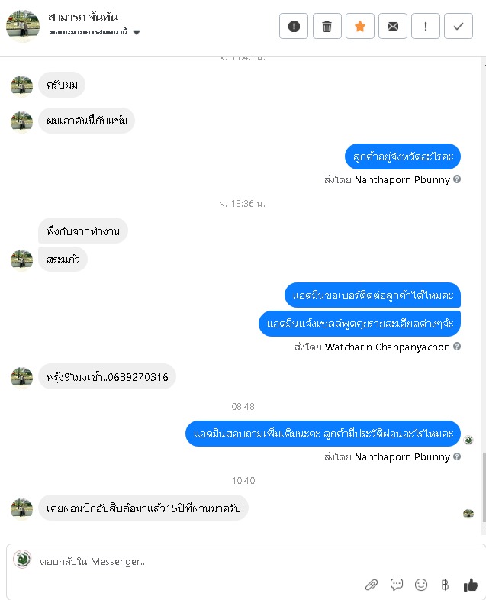
Task: Select the message containing phone number 0639270316
Action: tap(107, 377)
